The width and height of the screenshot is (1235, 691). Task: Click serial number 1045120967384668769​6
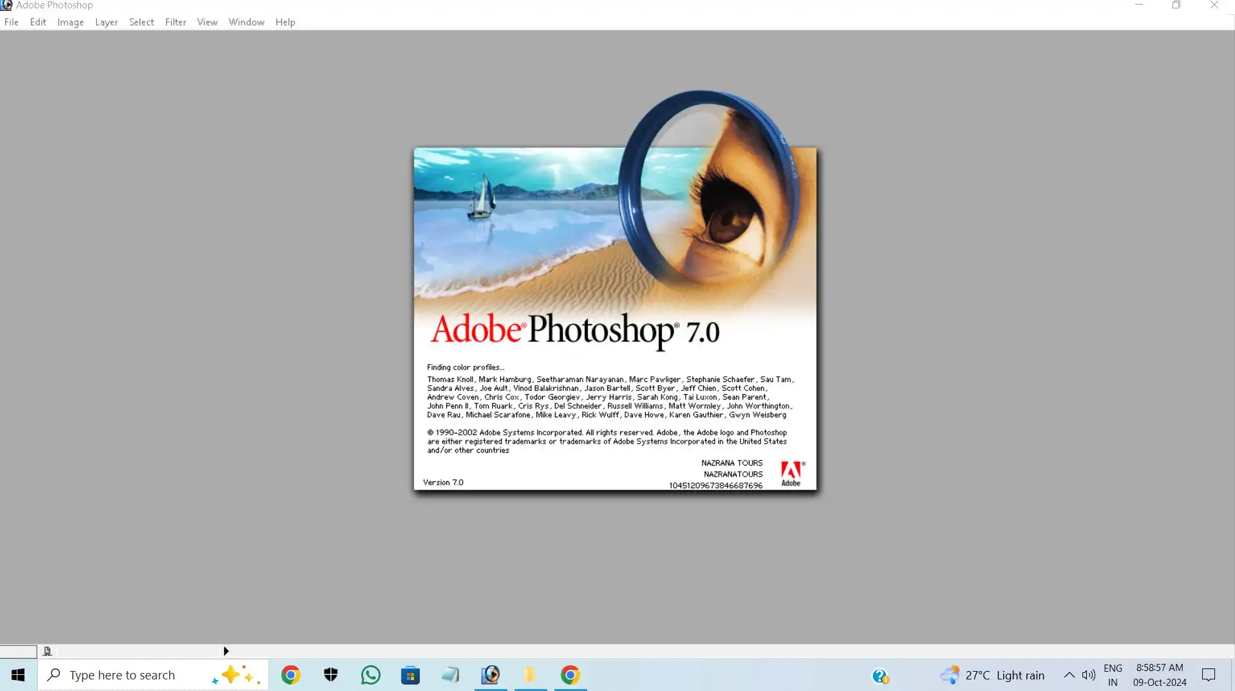(x=715, y=486)
